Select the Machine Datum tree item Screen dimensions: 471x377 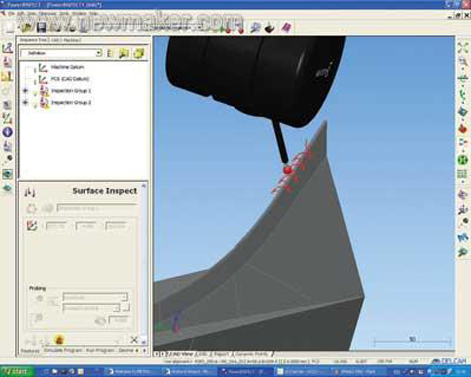[x=67, y=67]
